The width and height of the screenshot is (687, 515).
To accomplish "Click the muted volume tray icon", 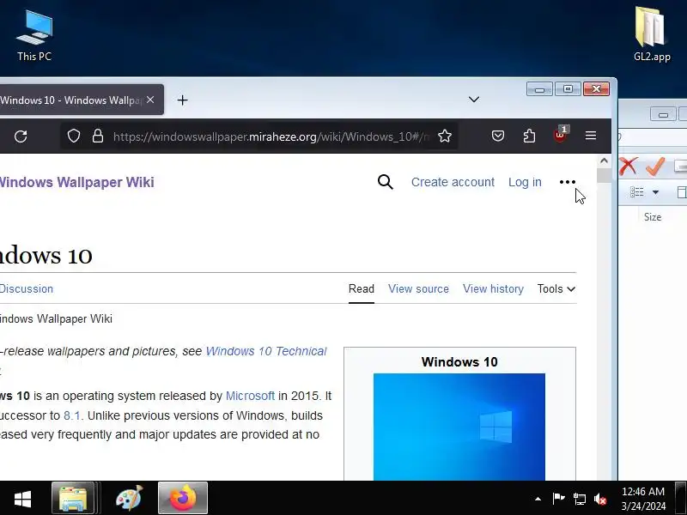I will [600, 499].
